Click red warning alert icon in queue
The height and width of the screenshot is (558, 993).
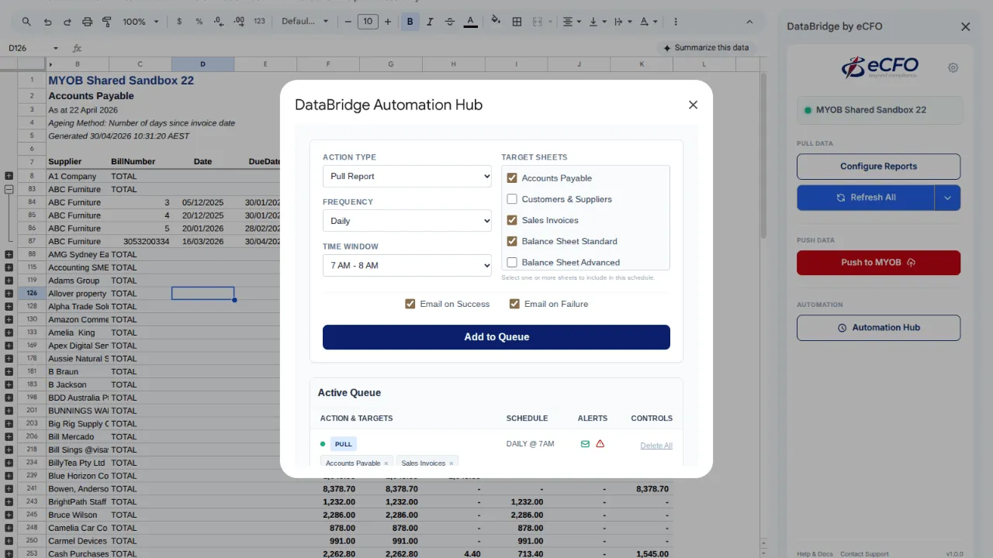(x=600, y=444)
